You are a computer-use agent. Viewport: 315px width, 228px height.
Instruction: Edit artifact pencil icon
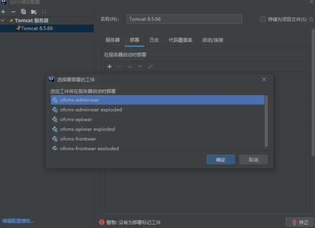tap(150, 66)
